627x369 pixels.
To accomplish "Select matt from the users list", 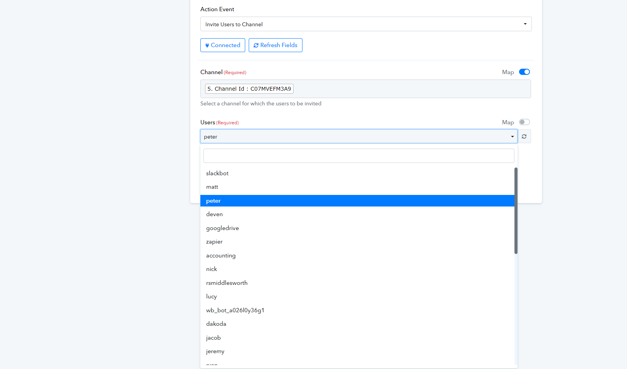I will pyautogui.click(x=357, y=187).
